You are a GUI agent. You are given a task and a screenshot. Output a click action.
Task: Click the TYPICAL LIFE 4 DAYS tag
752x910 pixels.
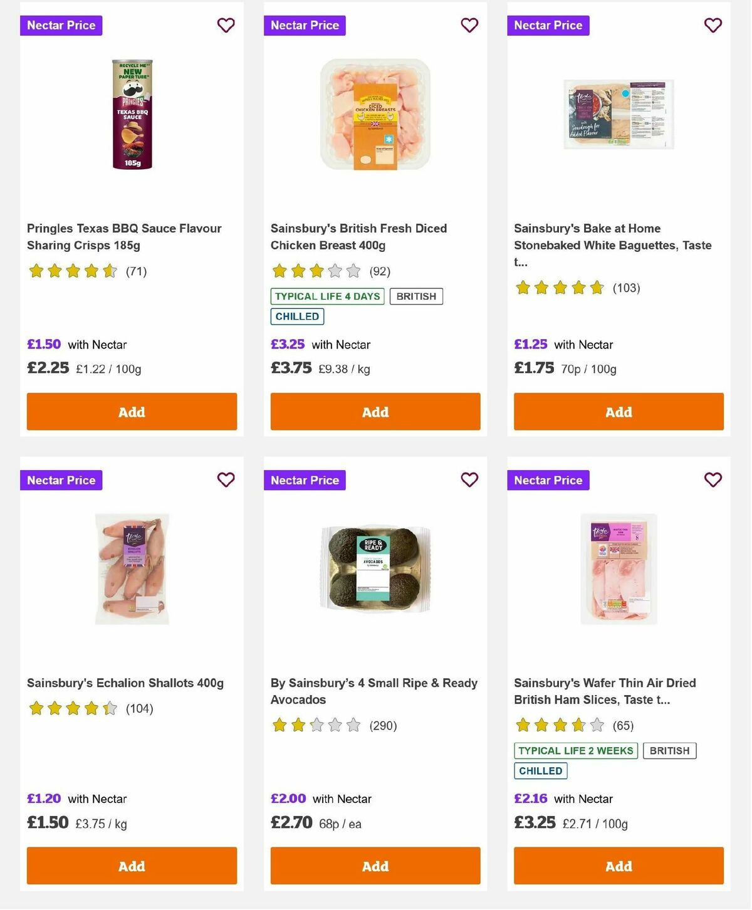point(326,296)
